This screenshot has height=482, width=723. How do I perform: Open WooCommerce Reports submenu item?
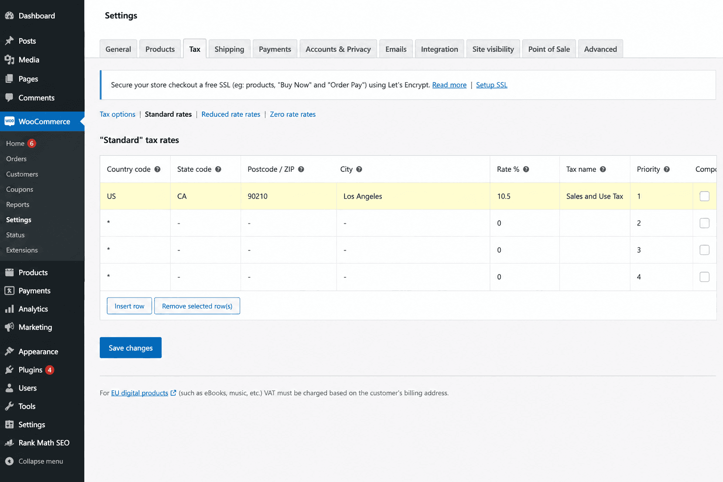pos(18,204)
